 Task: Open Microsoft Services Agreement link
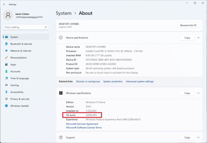pyautogui.click(x=82, y=124)
